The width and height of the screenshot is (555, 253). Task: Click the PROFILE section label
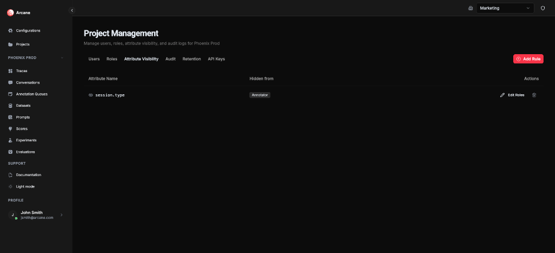[x=16, y=200]
